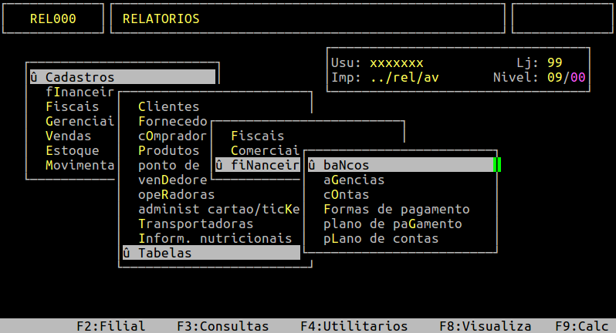This screenshot has width=616, height=333.
Task: Select opeRadoras in the Cadastros submenu
Action: coord(176,194)
